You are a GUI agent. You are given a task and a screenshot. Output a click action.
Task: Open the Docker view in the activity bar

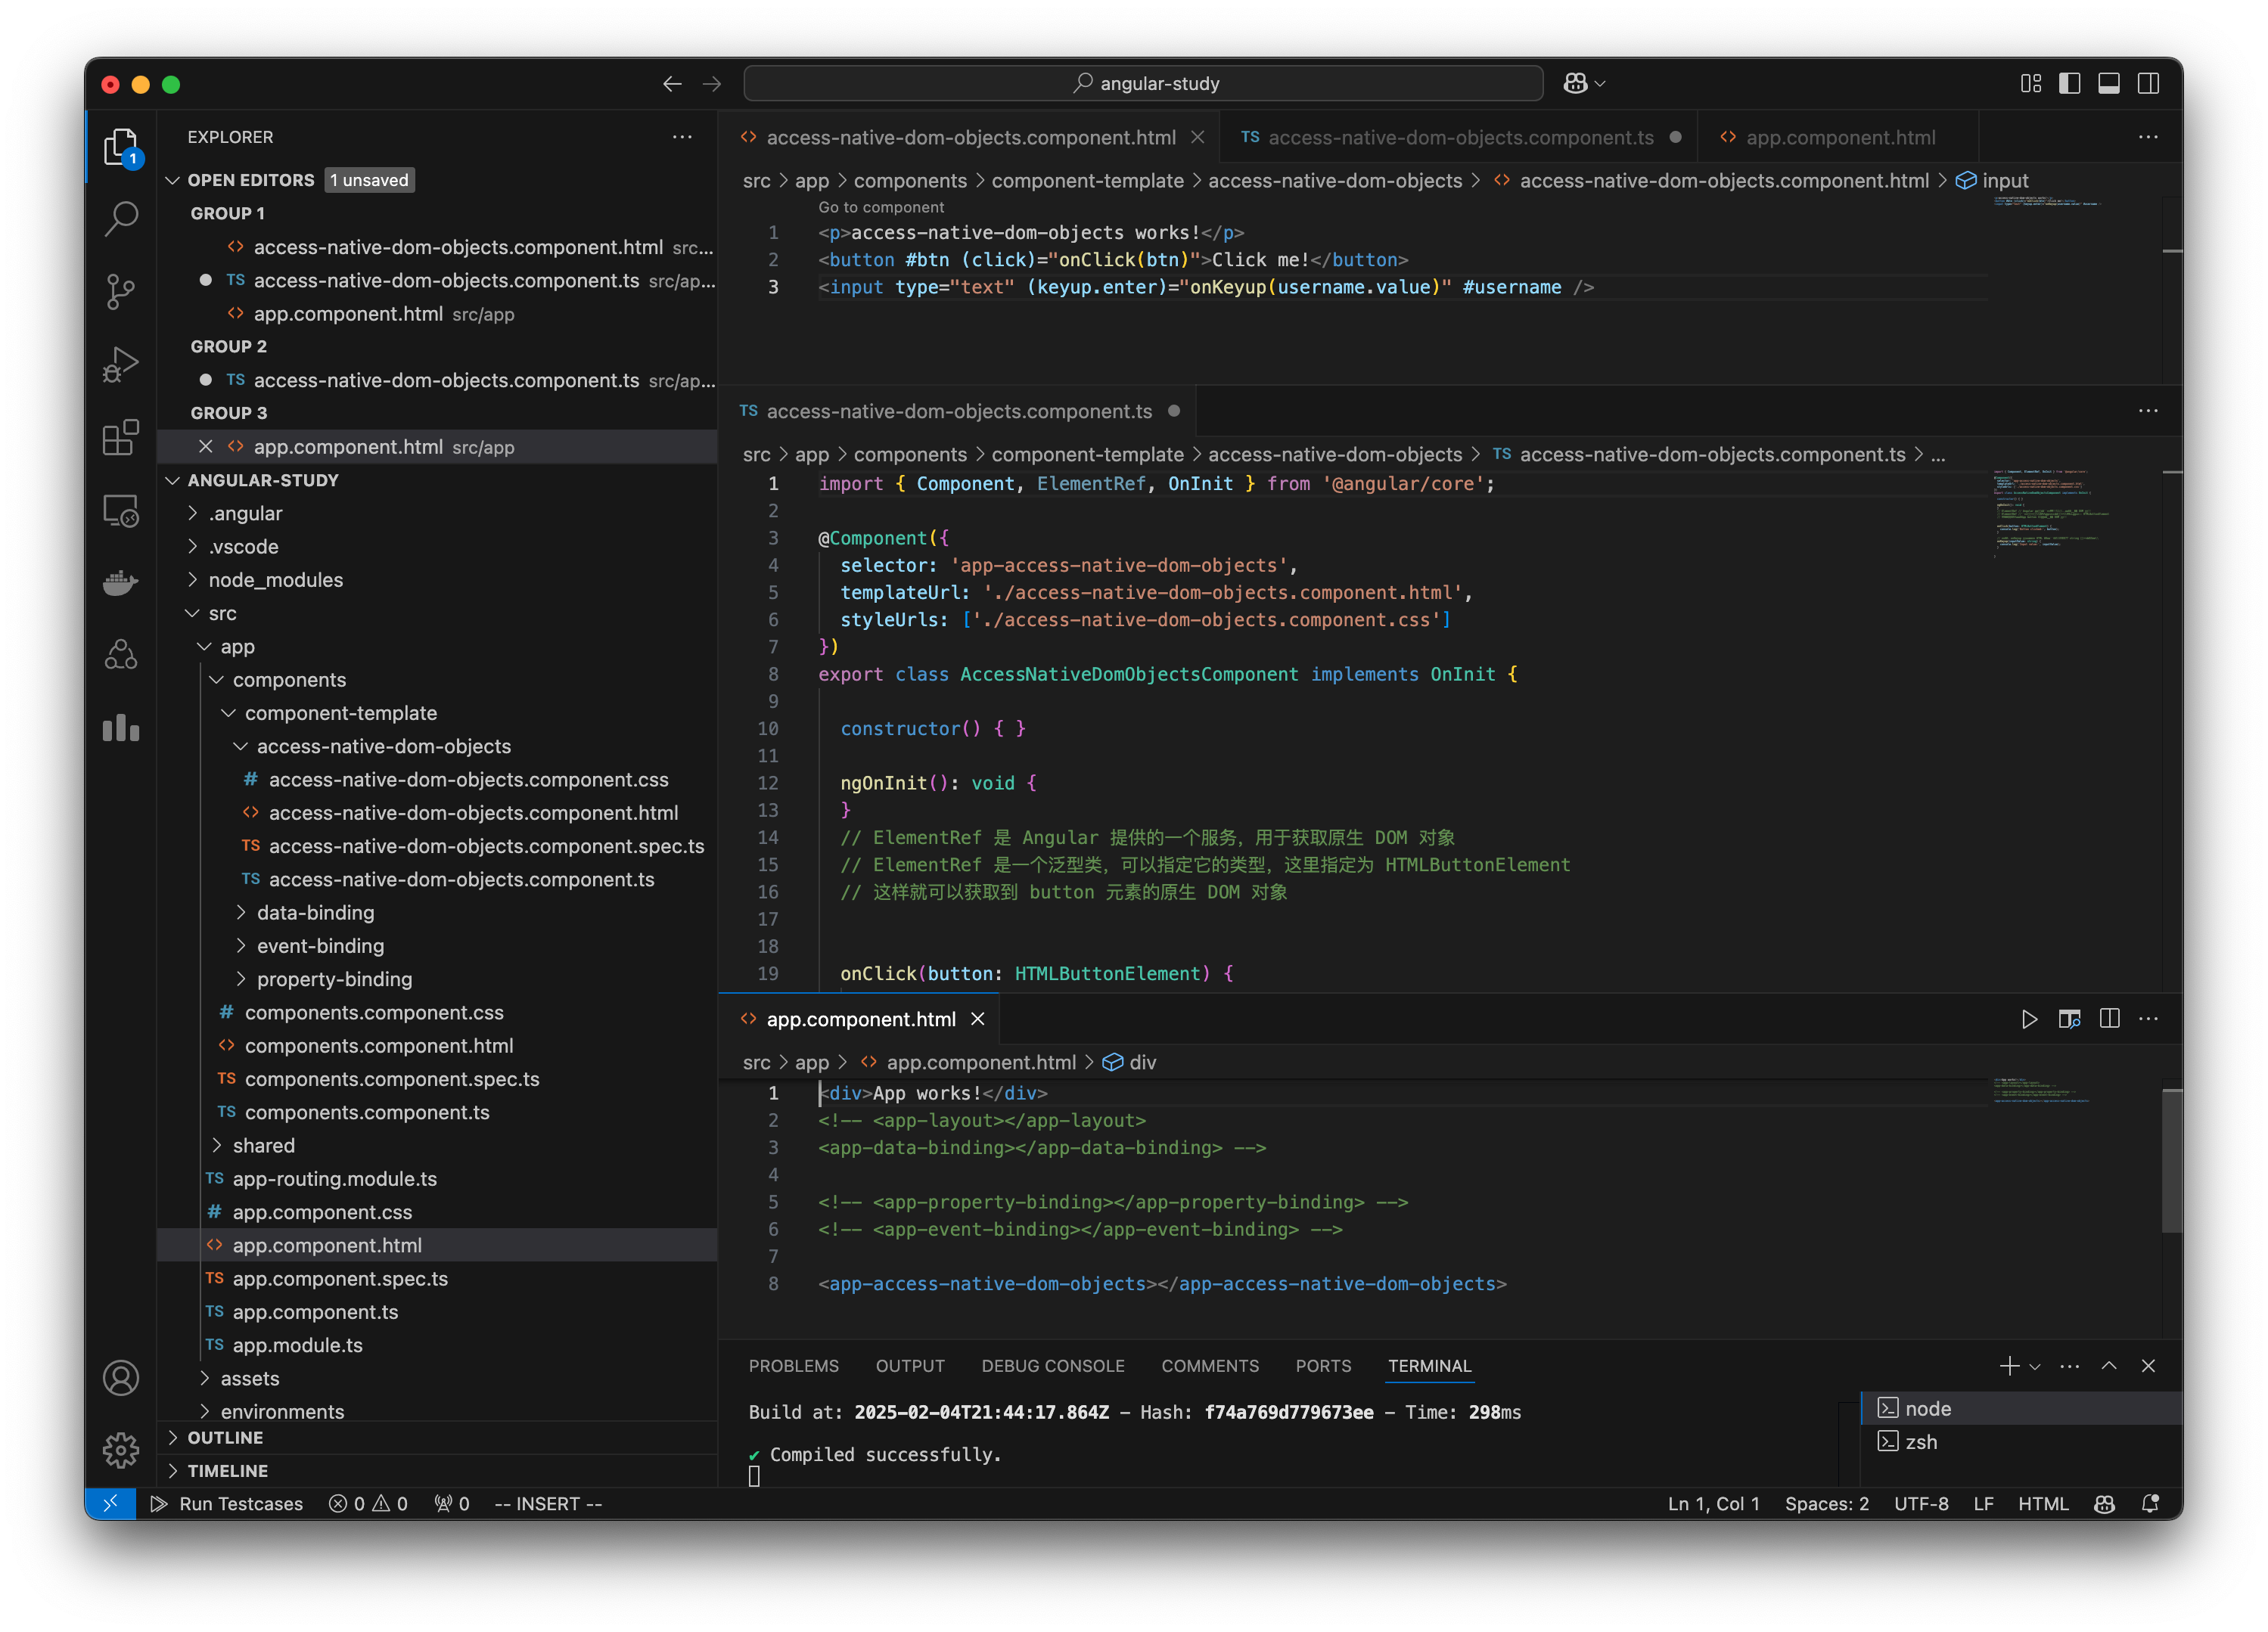(120, 582)
